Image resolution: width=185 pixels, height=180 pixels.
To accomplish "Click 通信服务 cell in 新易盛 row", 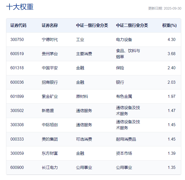I will pos(84,111).
